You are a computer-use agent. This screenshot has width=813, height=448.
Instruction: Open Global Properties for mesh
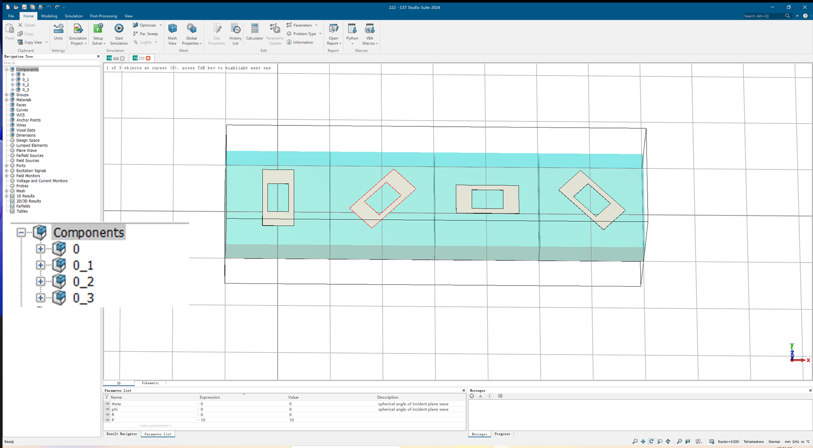coord(191,34)
